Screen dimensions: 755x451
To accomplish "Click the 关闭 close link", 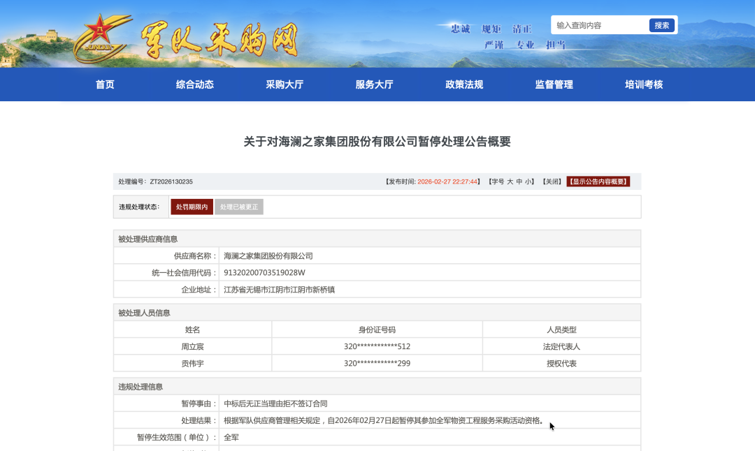I will tap(553, 182).
